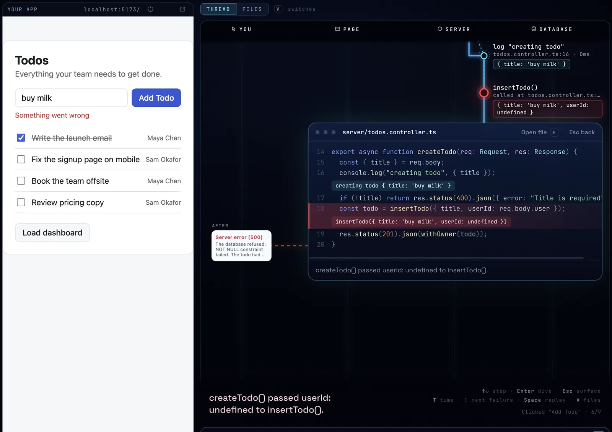
Task: Click the server icon in SERVER column header
Action: click(440, 29)
